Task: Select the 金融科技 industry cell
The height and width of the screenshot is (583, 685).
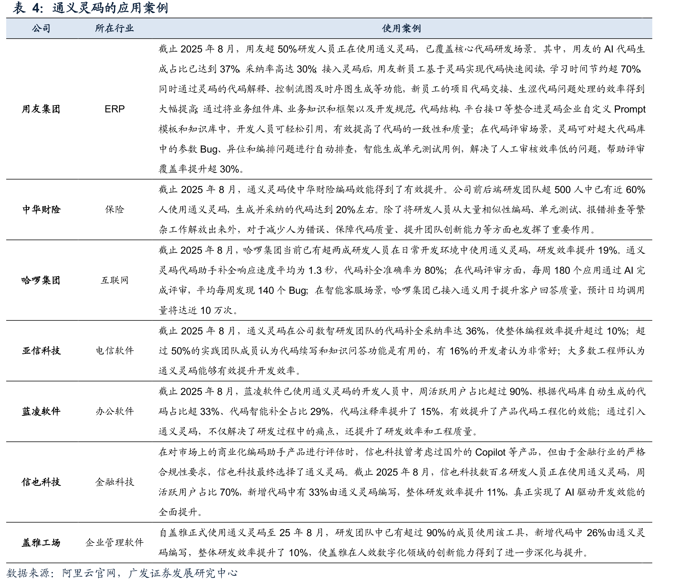Action: tap(114, 482)
